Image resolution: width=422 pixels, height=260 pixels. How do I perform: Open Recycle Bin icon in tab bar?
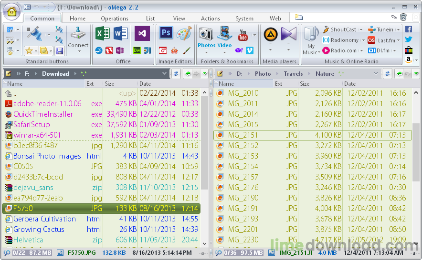tap(403, 18)
